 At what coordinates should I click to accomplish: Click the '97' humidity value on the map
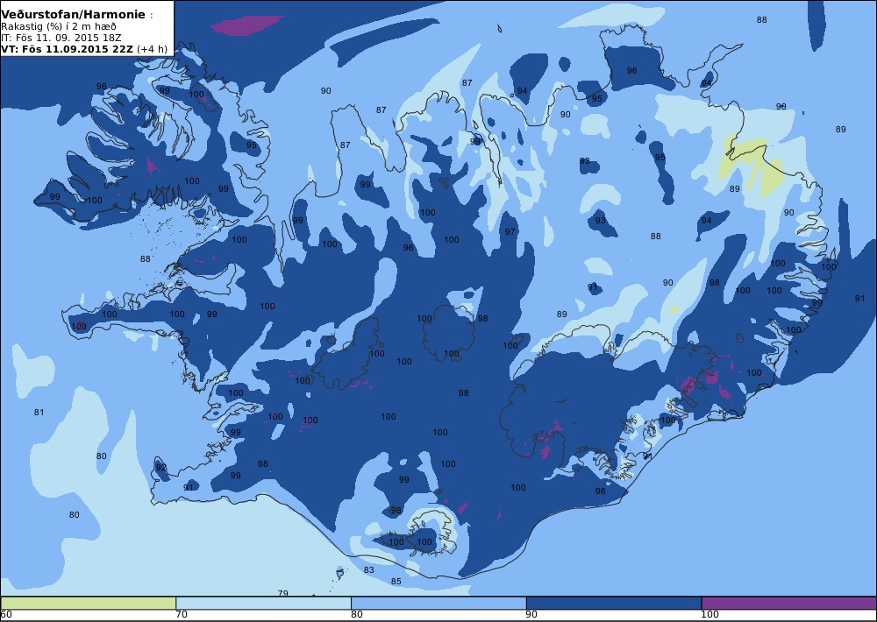[510, 231]
